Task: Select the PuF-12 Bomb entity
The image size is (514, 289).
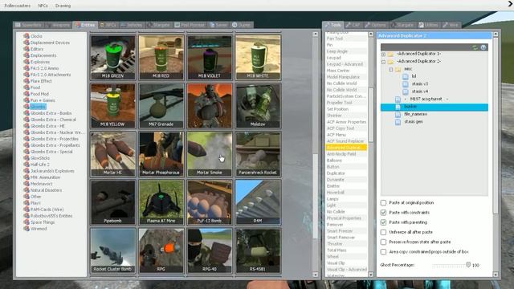Action: [210, 202]
